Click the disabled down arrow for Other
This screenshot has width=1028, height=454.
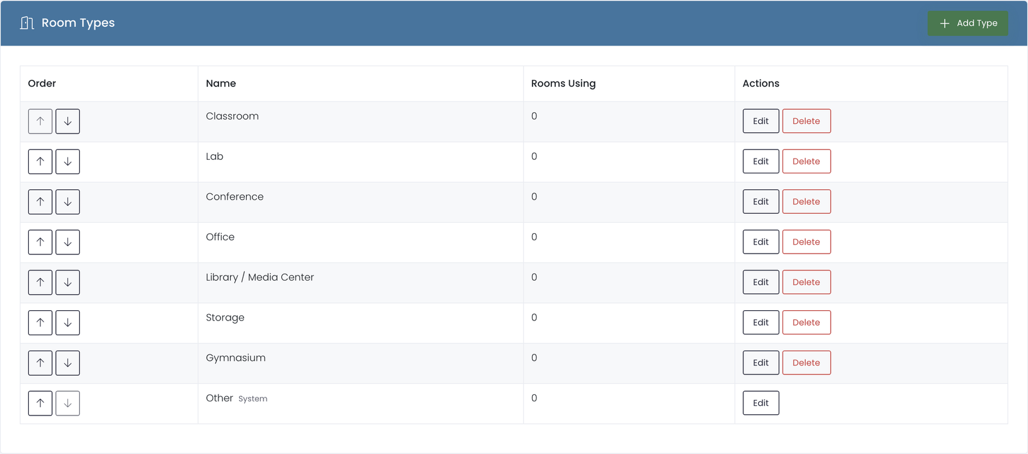pos(67,403)
